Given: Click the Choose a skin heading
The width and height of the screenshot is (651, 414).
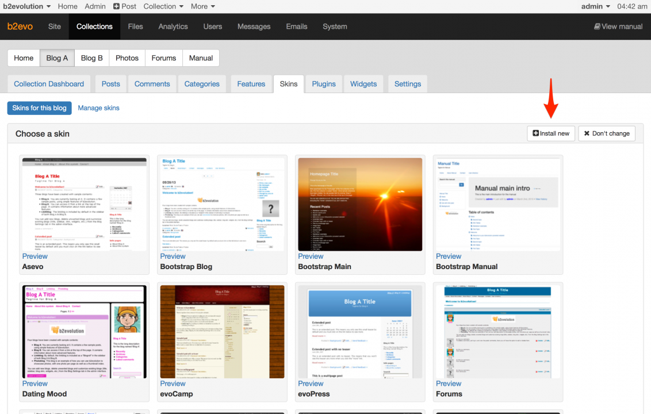Looking at the screenshot, I should tap(43, 134).
